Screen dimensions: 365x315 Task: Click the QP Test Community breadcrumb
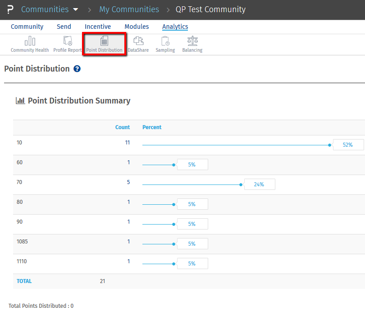point(210,9)
